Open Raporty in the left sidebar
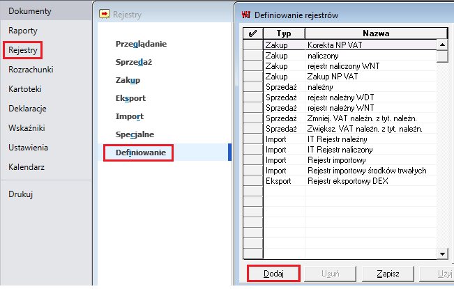Viewport: 454px width, 289px height. tap(23, 31)
